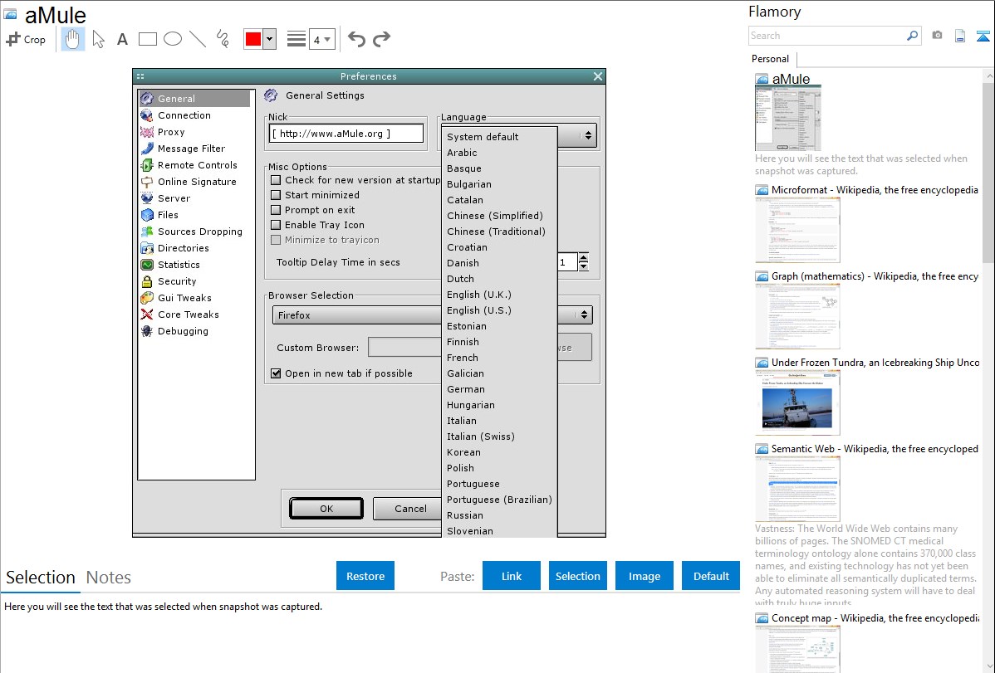Open the Firefox browser selection dropdown
Screen dimensions: 995x673
coord(583,315)
